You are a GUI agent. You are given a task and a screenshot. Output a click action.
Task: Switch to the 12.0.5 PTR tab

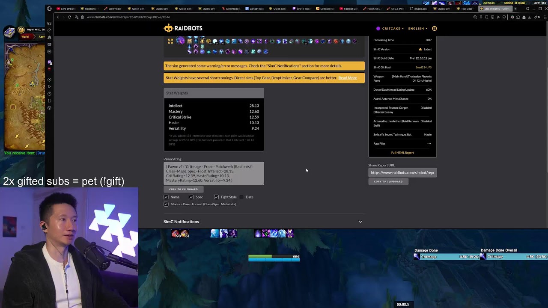396,9
